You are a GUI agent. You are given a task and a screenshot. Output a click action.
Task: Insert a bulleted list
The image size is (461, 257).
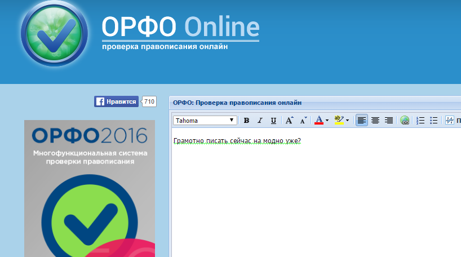(434, 121)
